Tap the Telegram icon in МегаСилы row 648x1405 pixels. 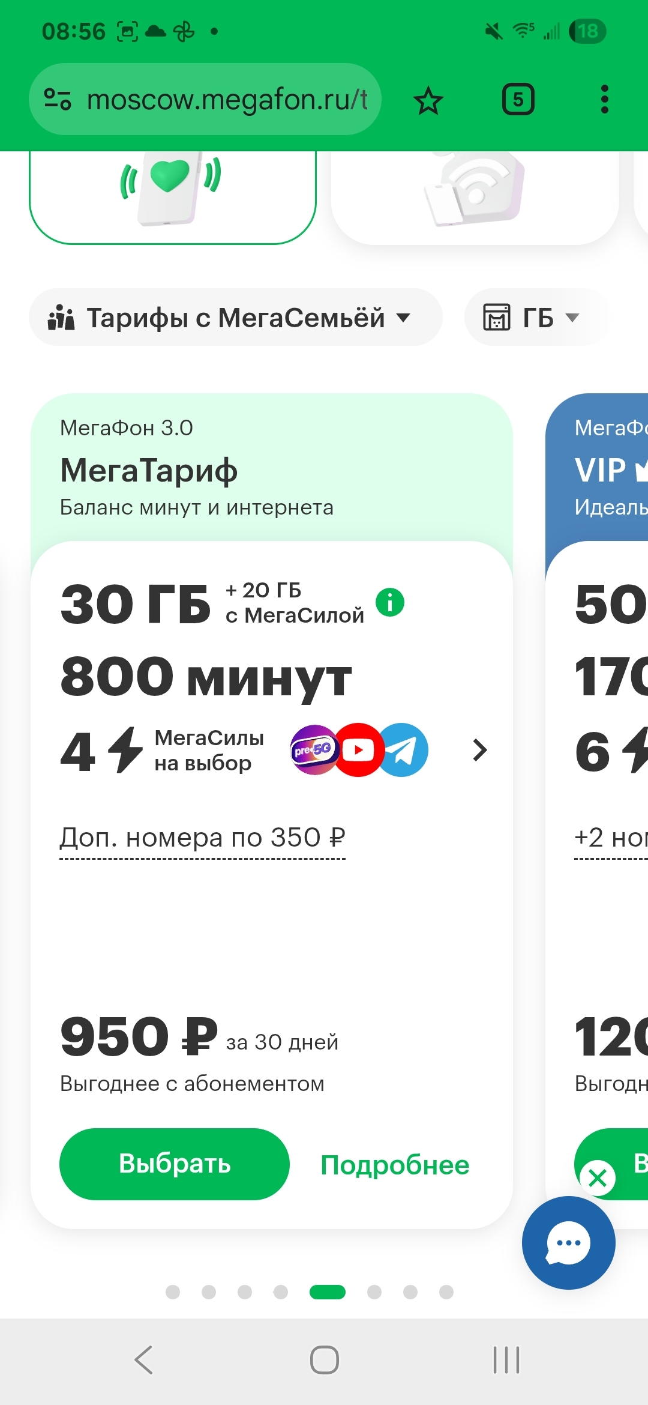pyautogui.click(x=403, y=750)
